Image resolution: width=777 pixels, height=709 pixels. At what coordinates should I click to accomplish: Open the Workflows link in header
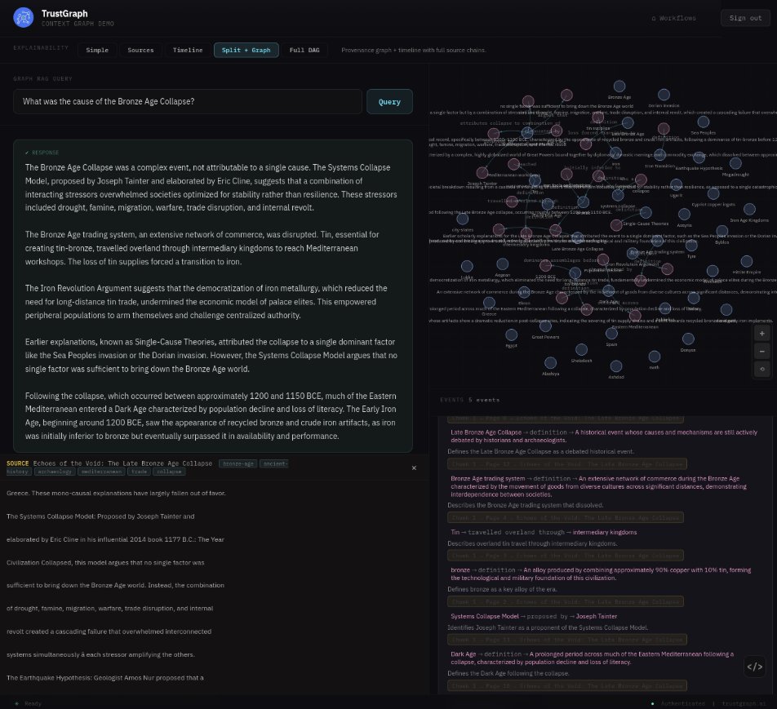(x=673, y=18)
